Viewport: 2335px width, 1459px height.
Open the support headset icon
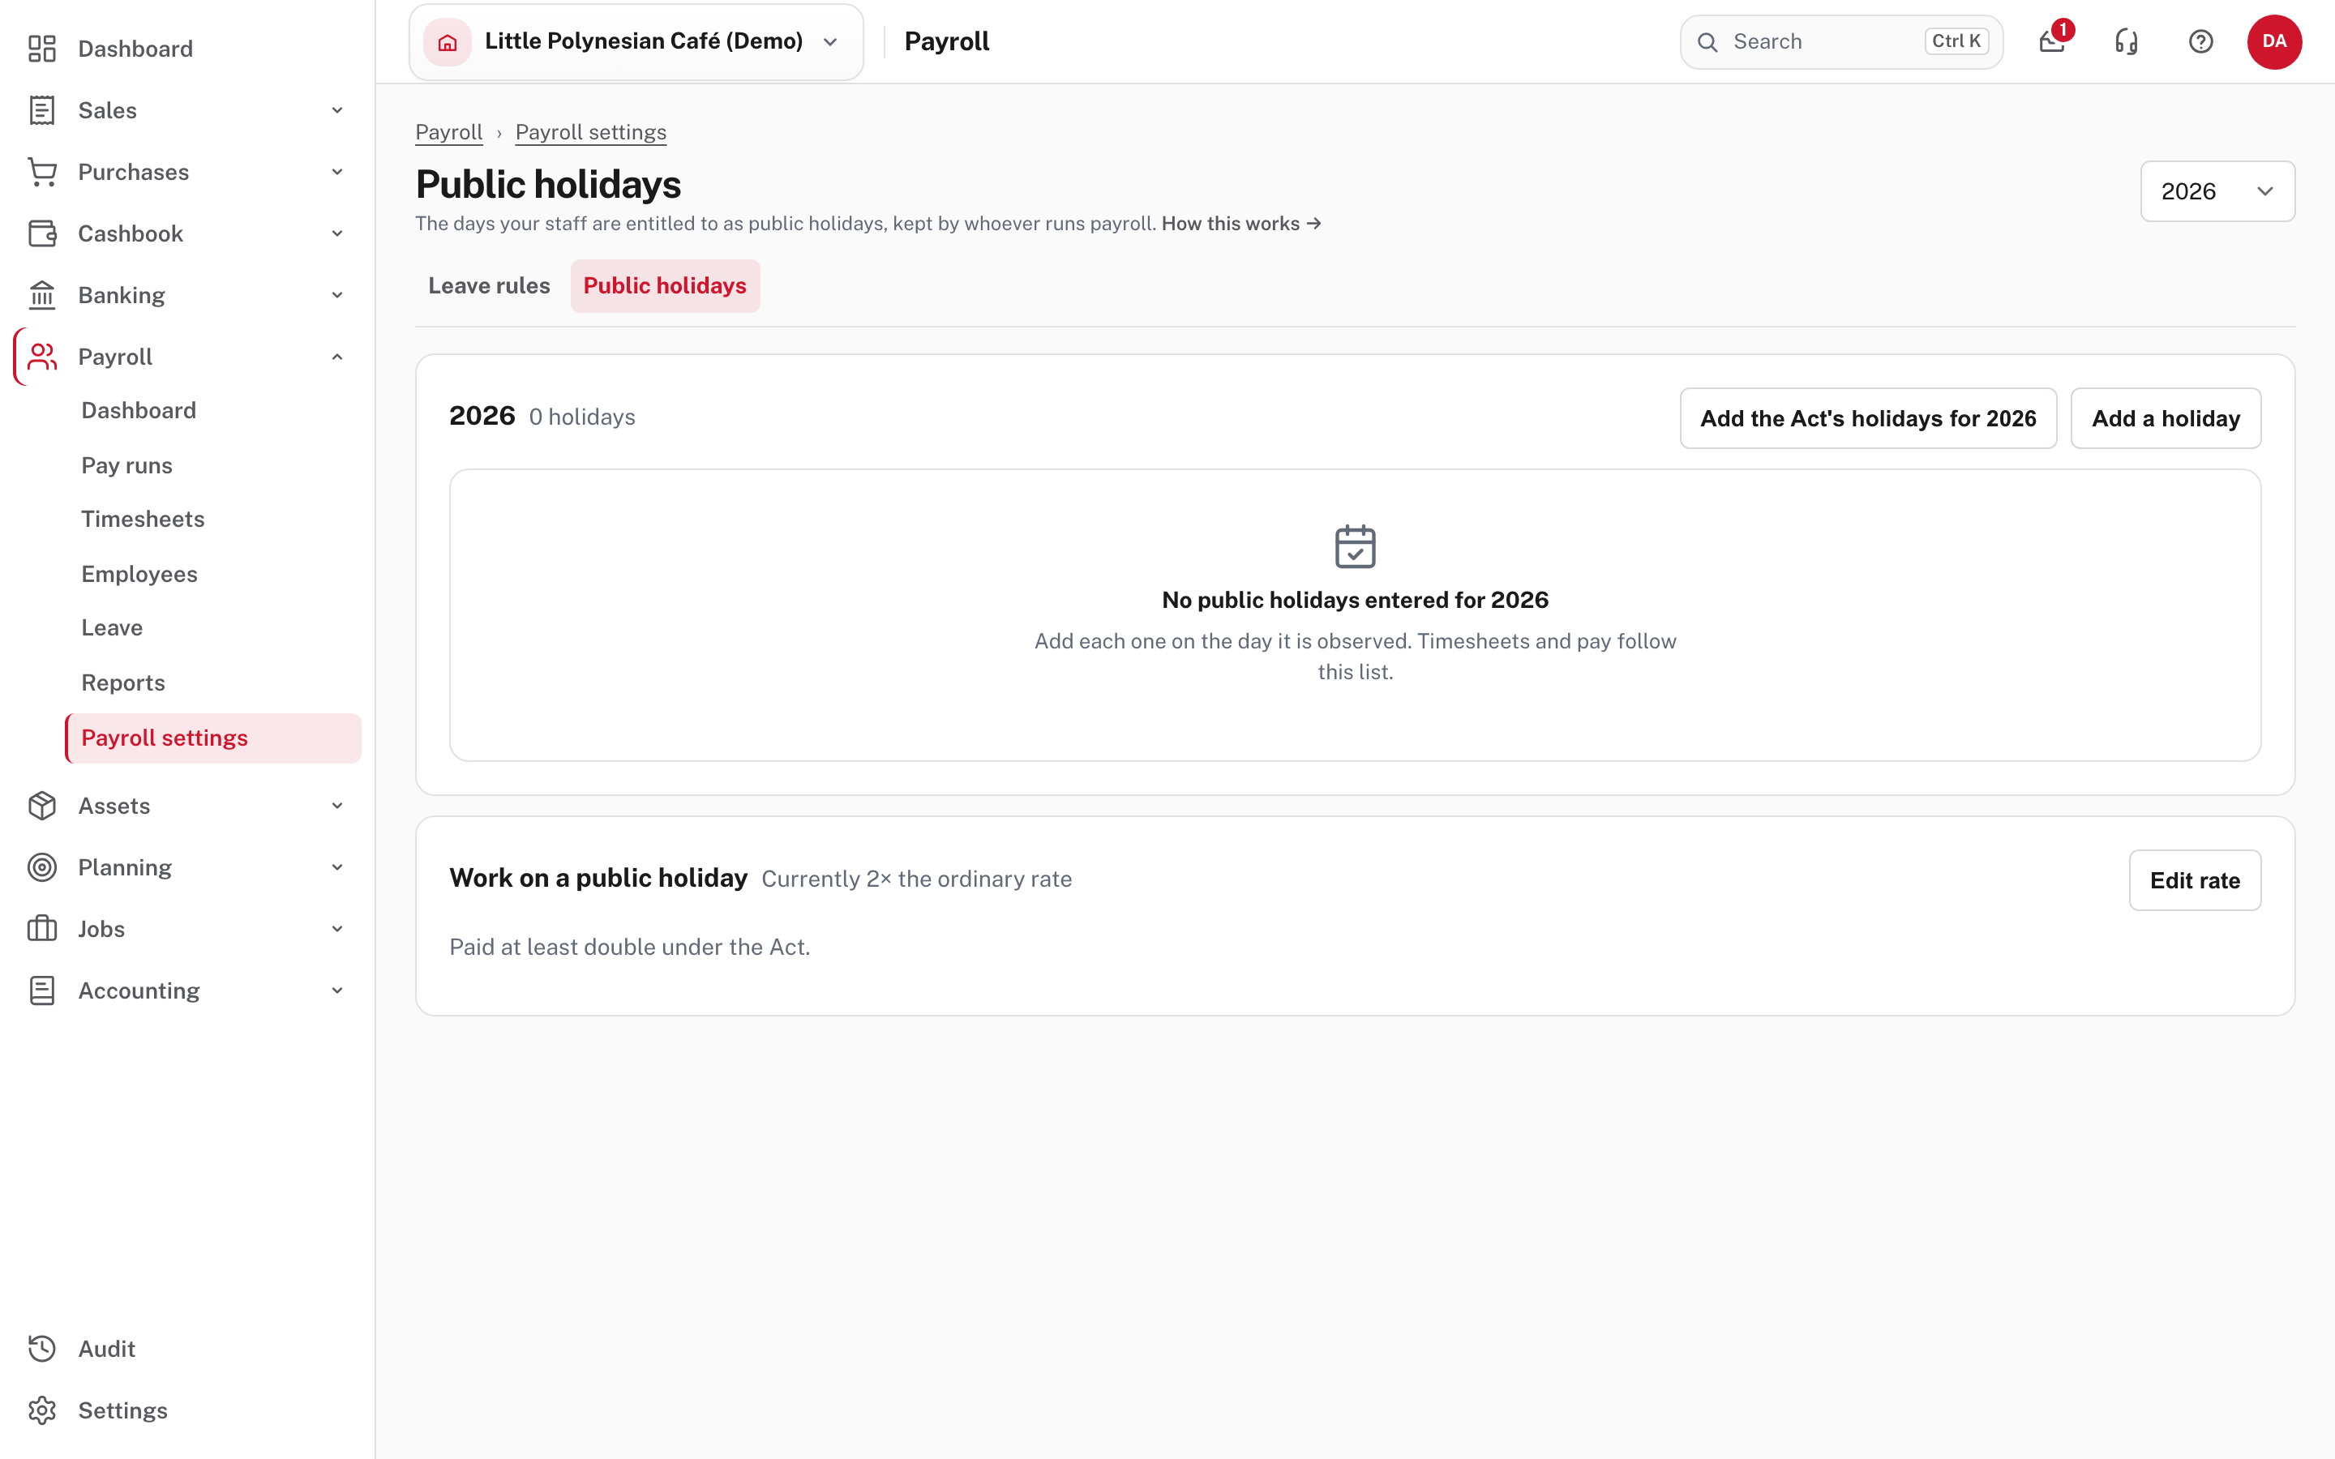click(x=2127, y=41)
